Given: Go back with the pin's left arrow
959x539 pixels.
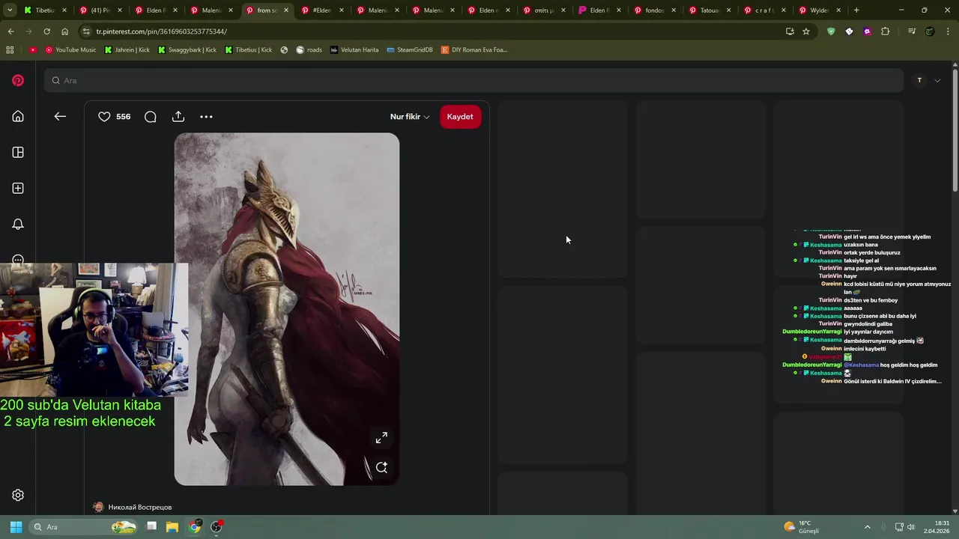Looking at the screenshot, I should [x=60, y=116].
